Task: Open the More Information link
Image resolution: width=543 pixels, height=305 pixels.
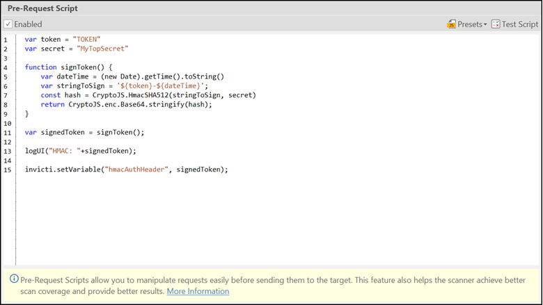Action: pos(198,291)
